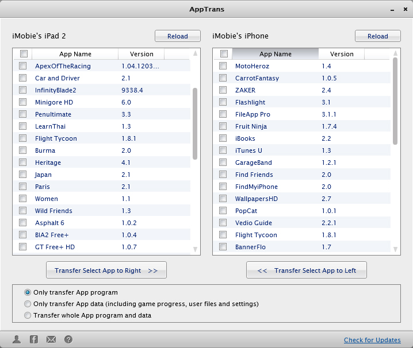Click the iPad list scroll up arrow
The height and width of the screenshot is (348, 413).
195,53
